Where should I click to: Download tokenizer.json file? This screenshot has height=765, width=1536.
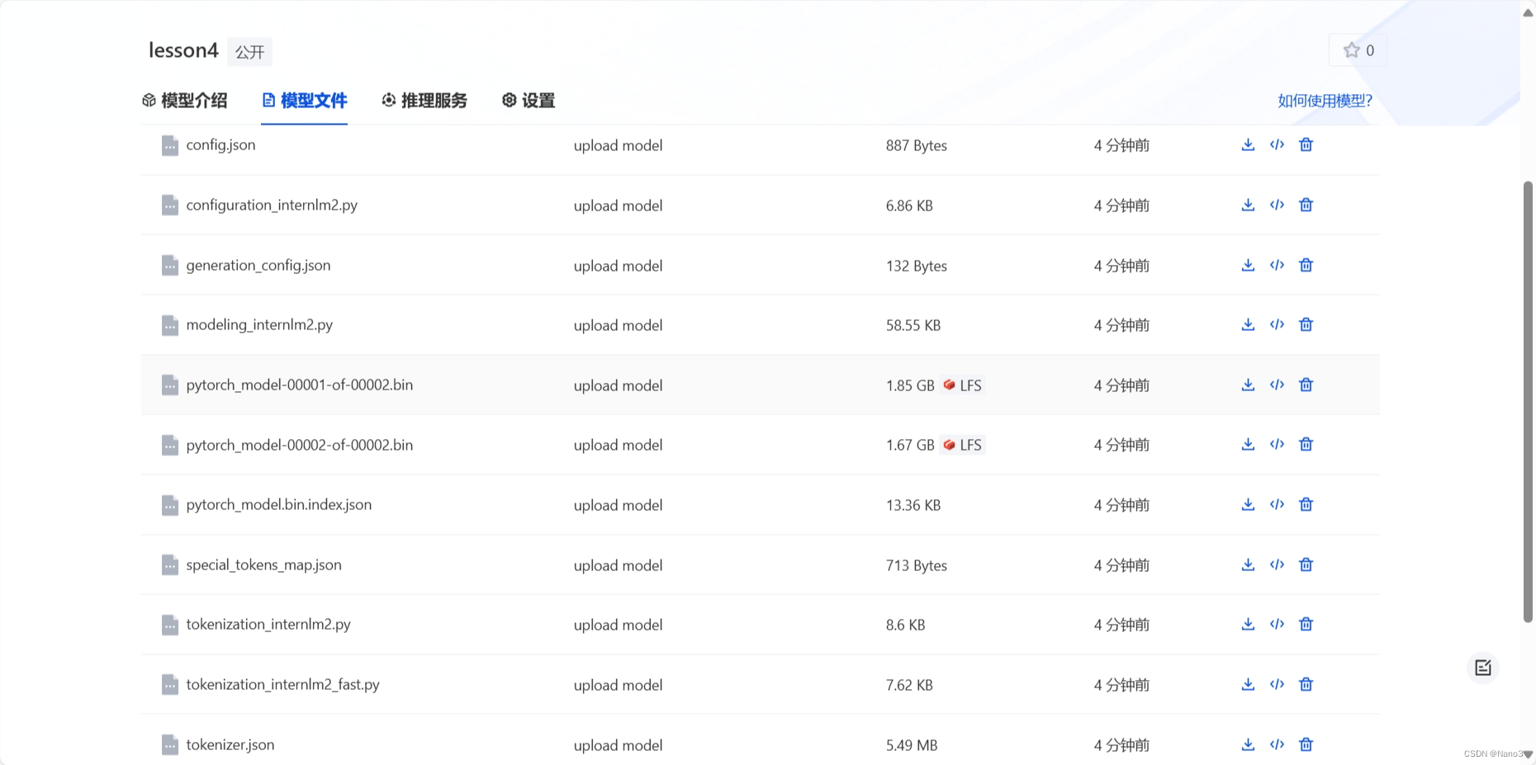tap(1248, 744)
